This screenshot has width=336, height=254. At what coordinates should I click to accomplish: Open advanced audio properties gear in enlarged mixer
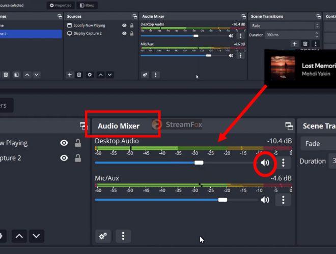point(103,236)
